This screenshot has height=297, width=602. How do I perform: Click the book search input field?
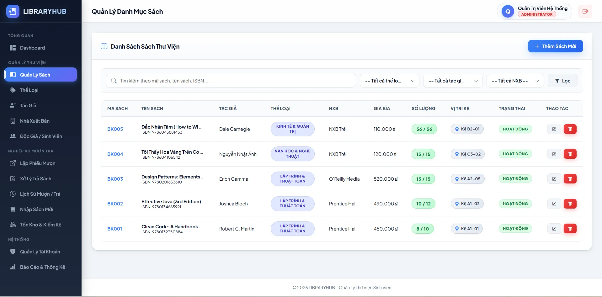tap(231, 81)
